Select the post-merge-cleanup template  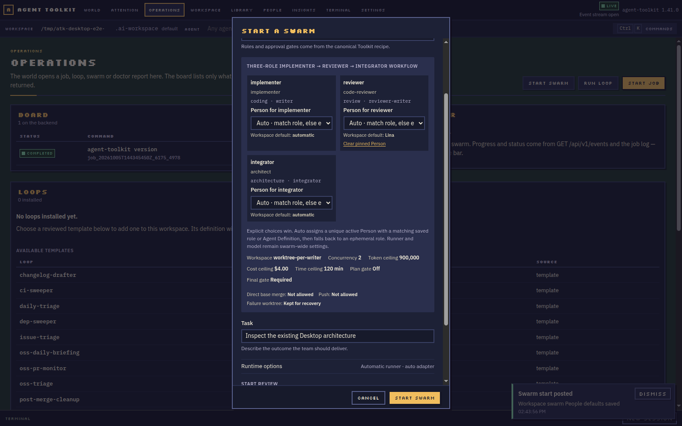pyautogui.click(x=49, y=400)
